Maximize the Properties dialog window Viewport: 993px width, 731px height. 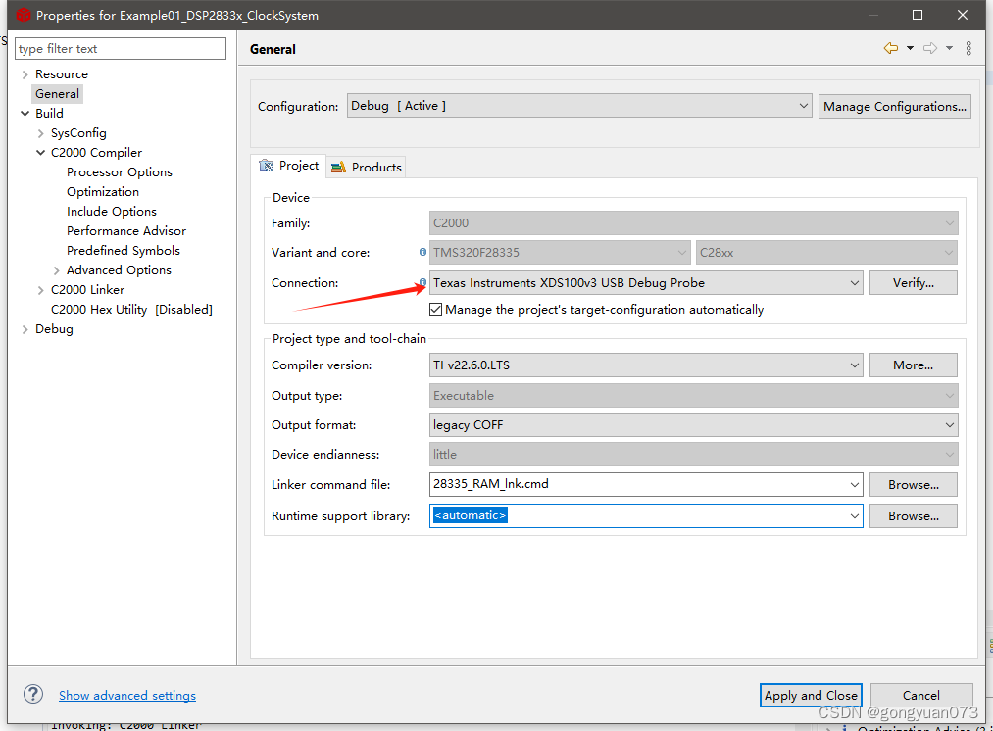pyautogui.click(x=917, y=15)
